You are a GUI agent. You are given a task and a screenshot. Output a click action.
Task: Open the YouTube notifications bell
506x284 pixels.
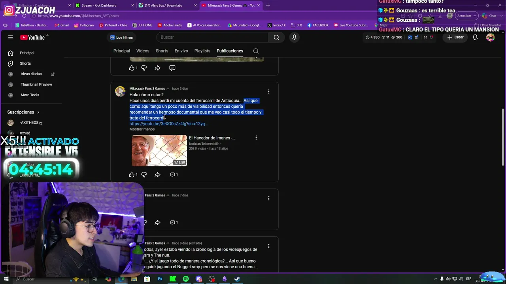coord(475,37)
